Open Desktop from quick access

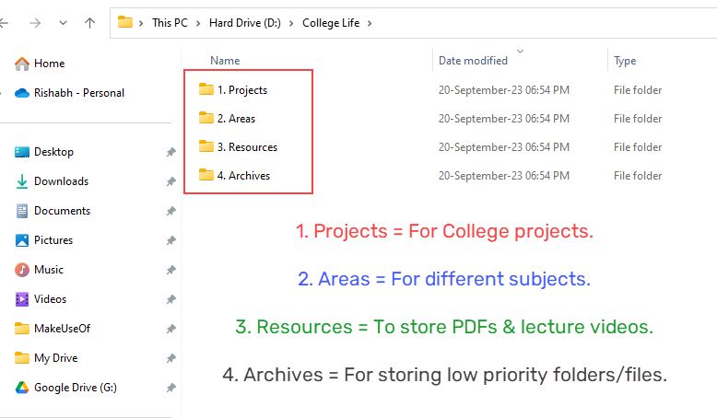(x=53, y=152)
